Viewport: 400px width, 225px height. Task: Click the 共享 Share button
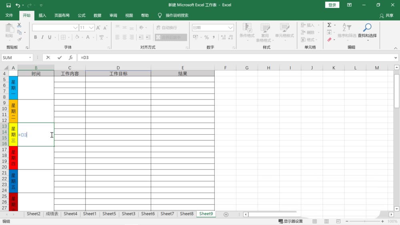(x=386, y=16)
